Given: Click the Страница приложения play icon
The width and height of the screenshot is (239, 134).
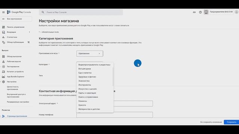Looking at the screenshot, I should [x=3, y=116].
